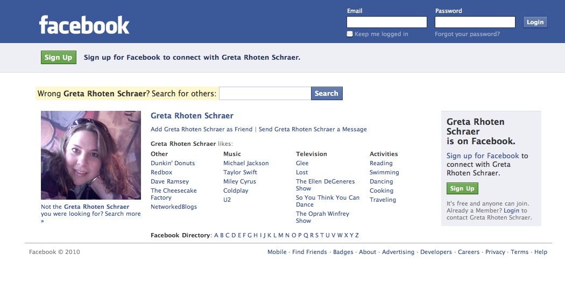This screenshot has width=565, height=282.
Task: Open the Developers footer link
Action: click(436, 252)
